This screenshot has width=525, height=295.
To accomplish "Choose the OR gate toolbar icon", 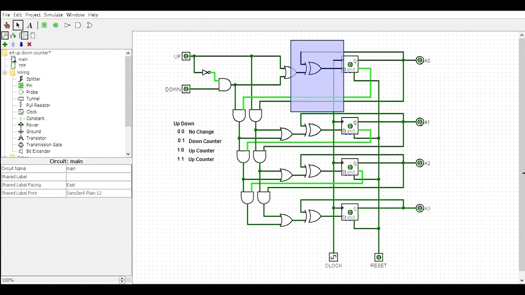I will (89, 25).
